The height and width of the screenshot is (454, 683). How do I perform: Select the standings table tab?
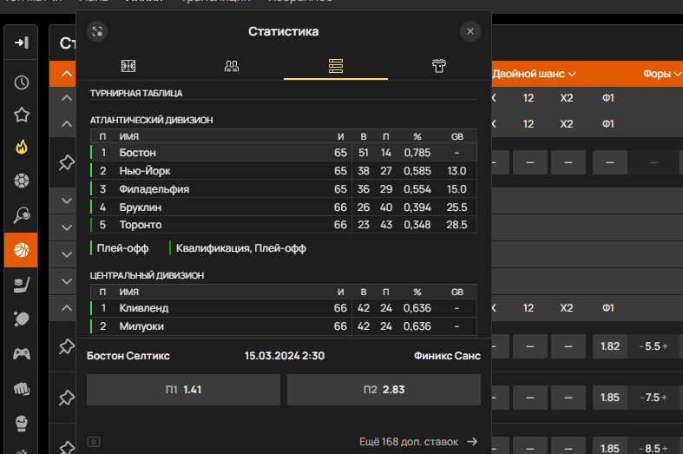[335, 66]
